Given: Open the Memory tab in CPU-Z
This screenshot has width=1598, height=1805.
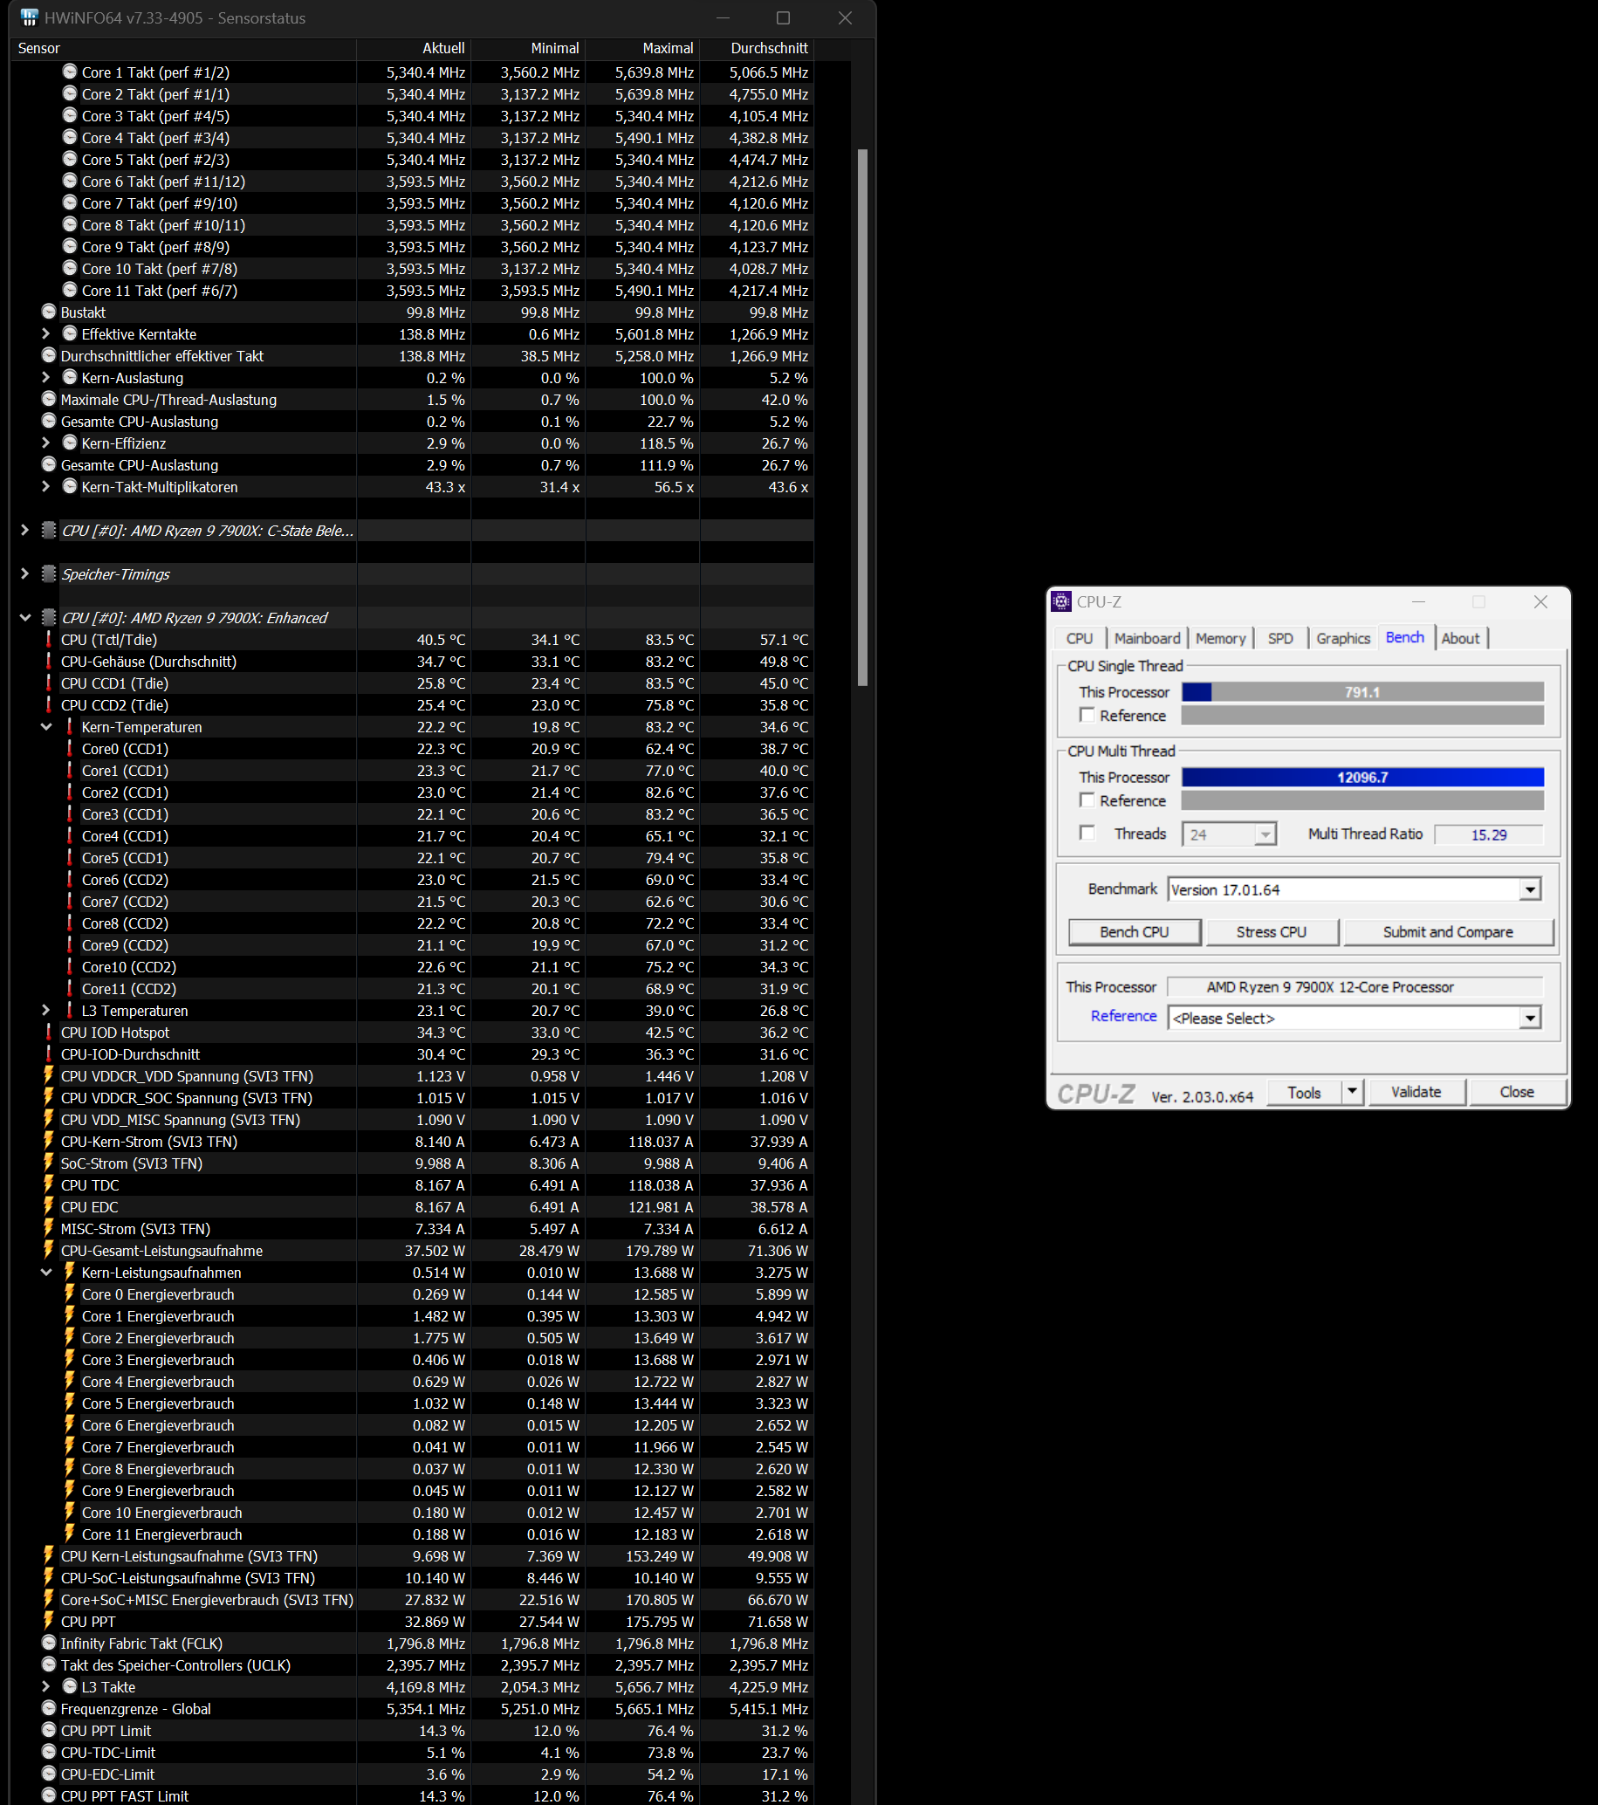Looking at the screenshot, I should [1220, 638].
